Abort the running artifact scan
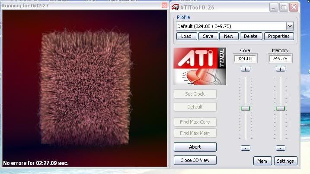Image resolution: width=310 pixels, height=174 pixels. 195,147
